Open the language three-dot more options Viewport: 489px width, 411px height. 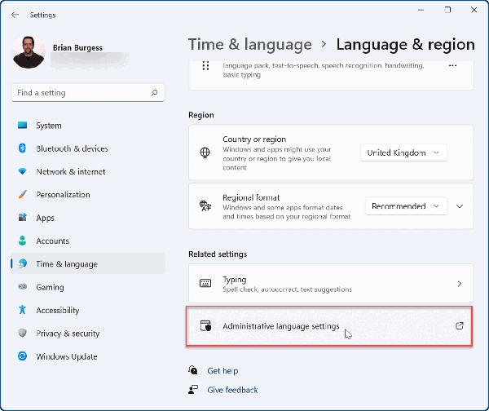coord(452,65)
